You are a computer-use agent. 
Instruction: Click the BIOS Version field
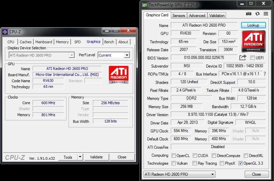pyautogui.click(x=204, y=58)
